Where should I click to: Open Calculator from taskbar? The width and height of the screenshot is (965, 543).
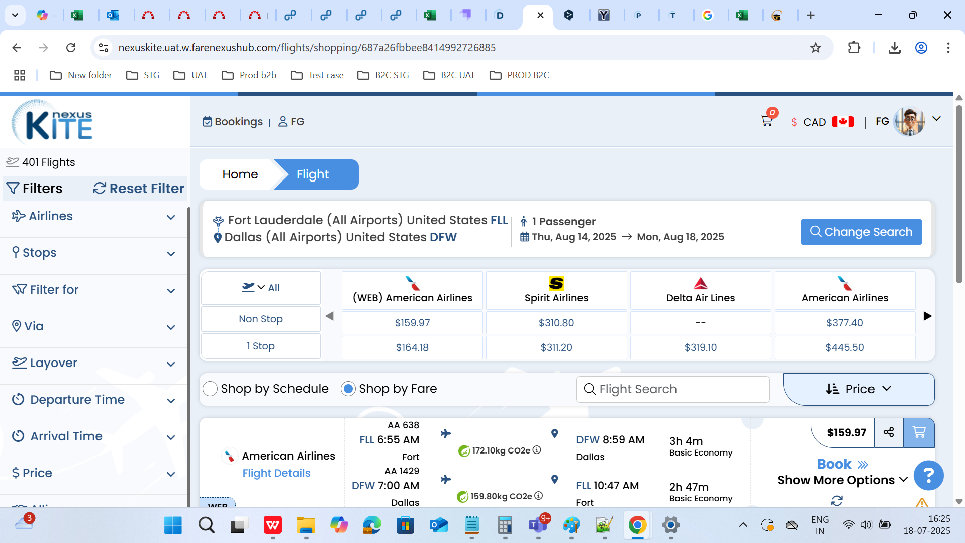(505, 525)
